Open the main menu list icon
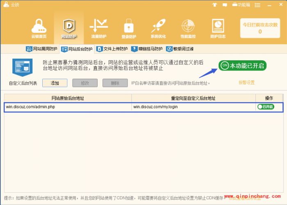 (257, 5)
